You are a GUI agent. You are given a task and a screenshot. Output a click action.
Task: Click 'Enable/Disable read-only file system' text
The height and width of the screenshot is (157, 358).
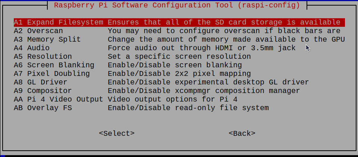pos(188,108)
